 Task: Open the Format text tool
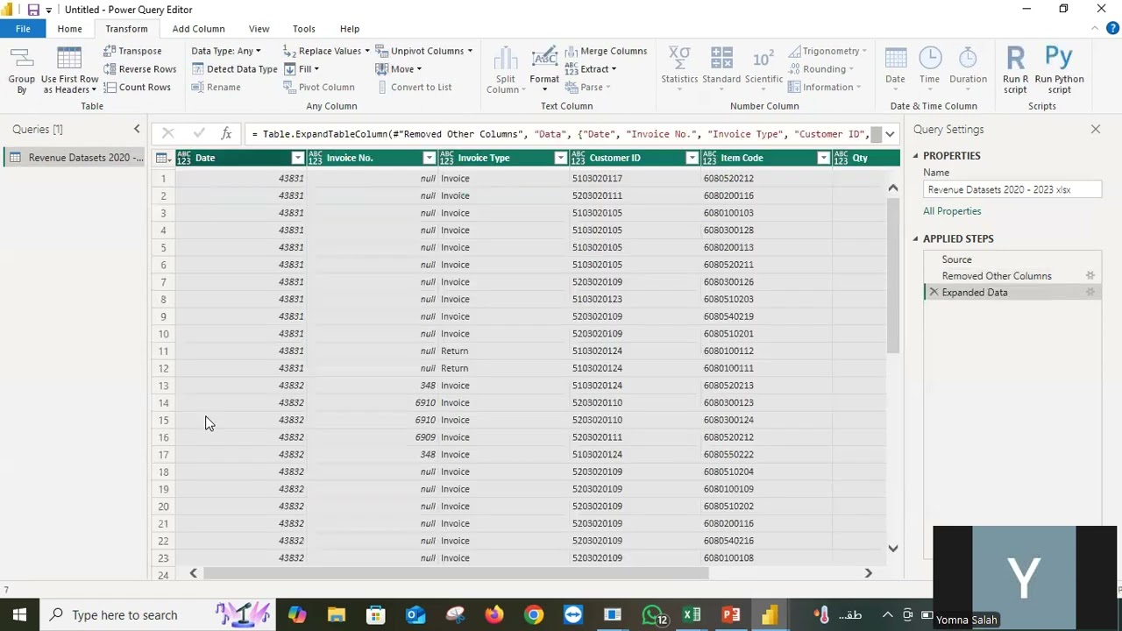(x=544, y=70)
